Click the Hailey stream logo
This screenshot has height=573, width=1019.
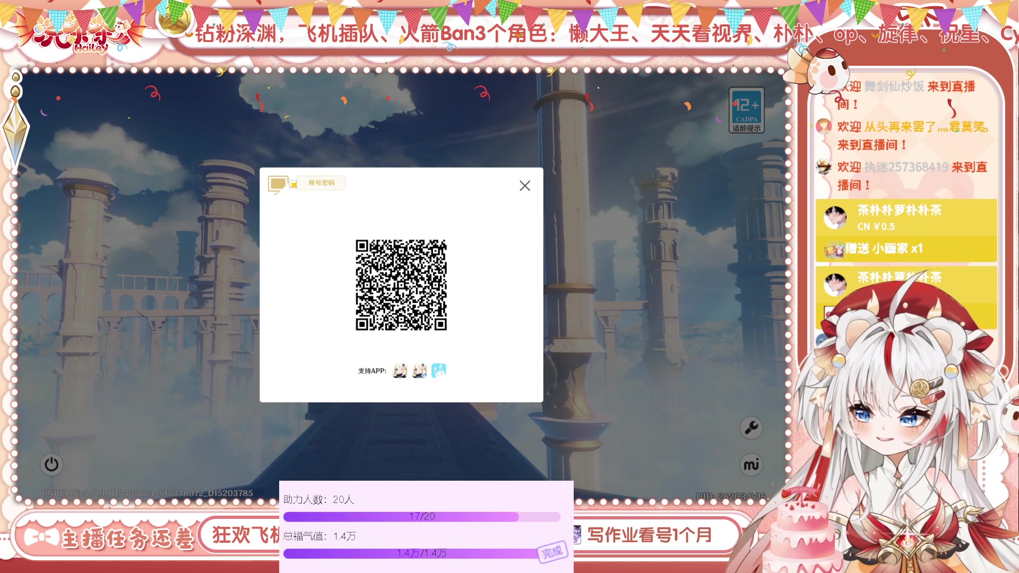pos(80,33)
